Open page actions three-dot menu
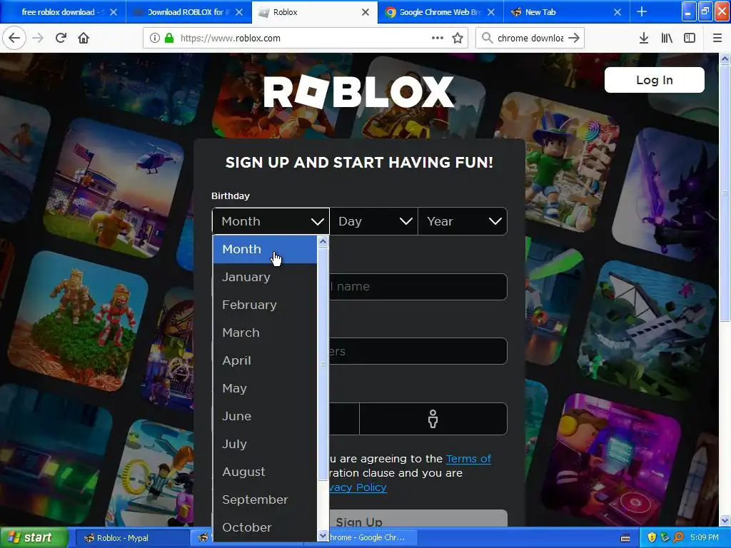This screenshot has height=548, width=731. tap(438, 38)
